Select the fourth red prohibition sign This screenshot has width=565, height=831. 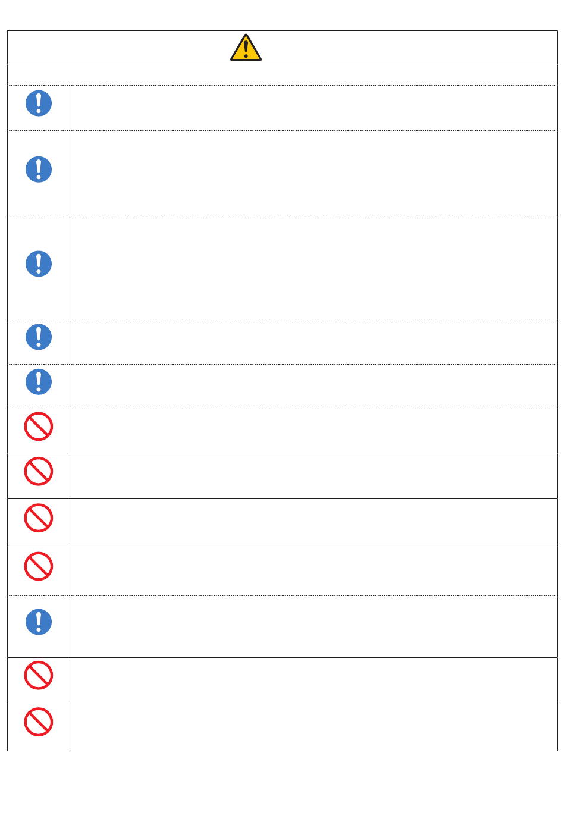pyautogui.click(x=39, y=566)
